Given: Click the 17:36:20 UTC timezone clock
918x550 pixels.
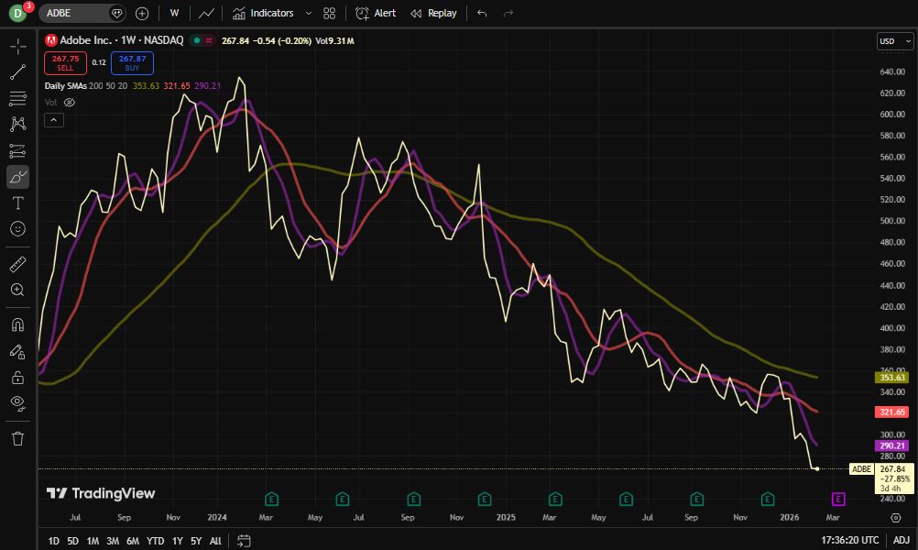Looking at the screenshot, I should tap(849, 540).
